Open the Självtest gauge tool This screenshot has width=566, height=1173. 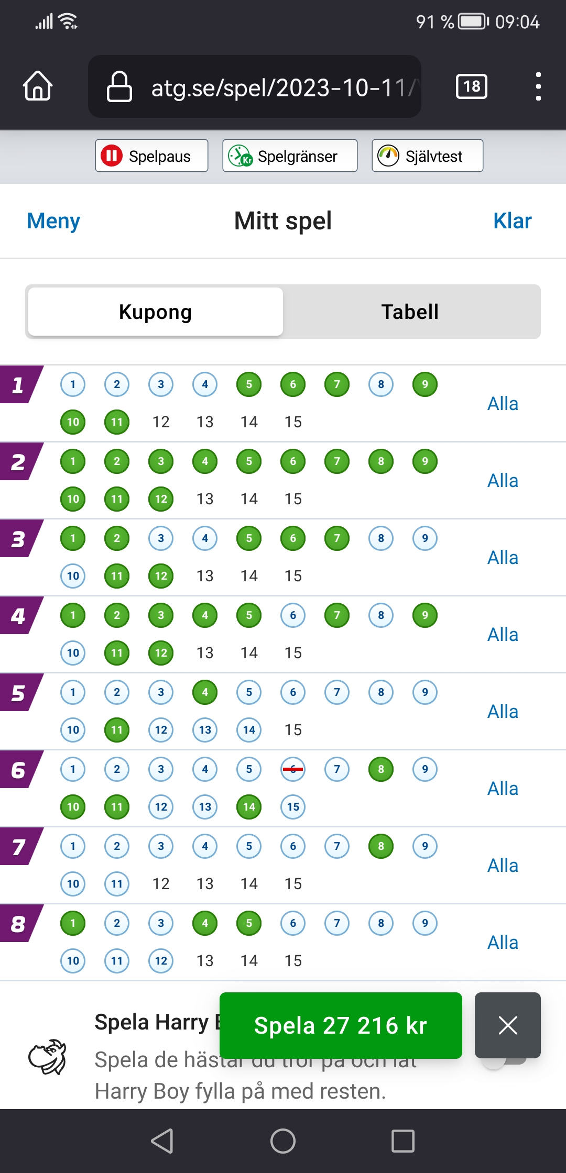pyautogui.click(x=427, y=156)
